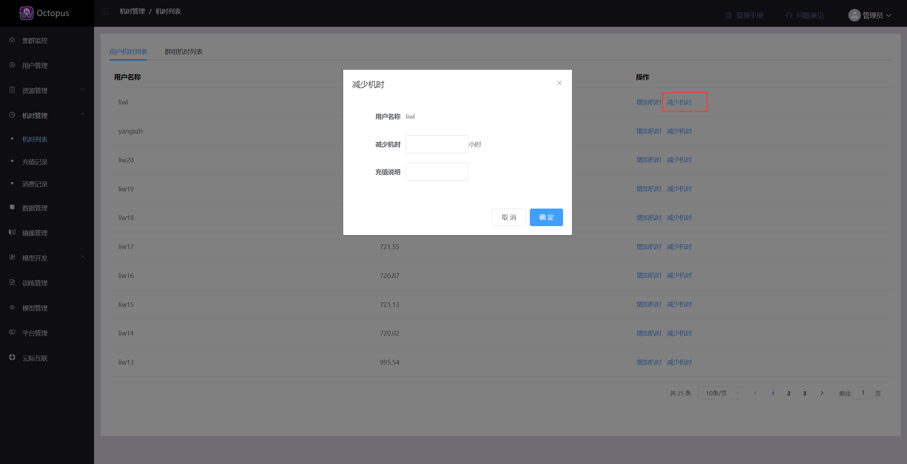Click the 721.55 value in liw17 row

[389, 247]
